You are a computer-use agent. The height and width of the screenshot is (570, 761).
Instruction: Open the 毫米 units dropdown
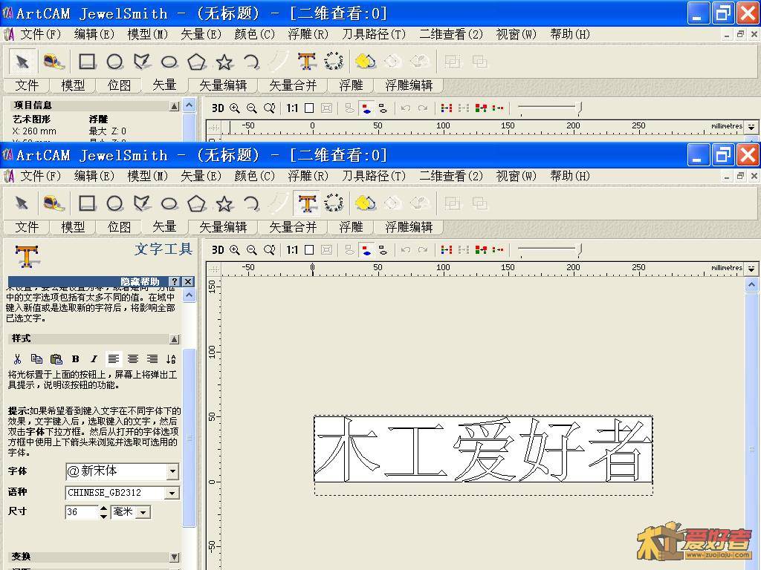pyautogui.click(x=143, y=512)
